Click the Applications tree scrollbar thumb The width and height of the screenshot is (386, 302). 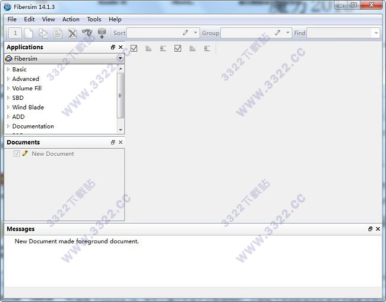pos(121,95)
